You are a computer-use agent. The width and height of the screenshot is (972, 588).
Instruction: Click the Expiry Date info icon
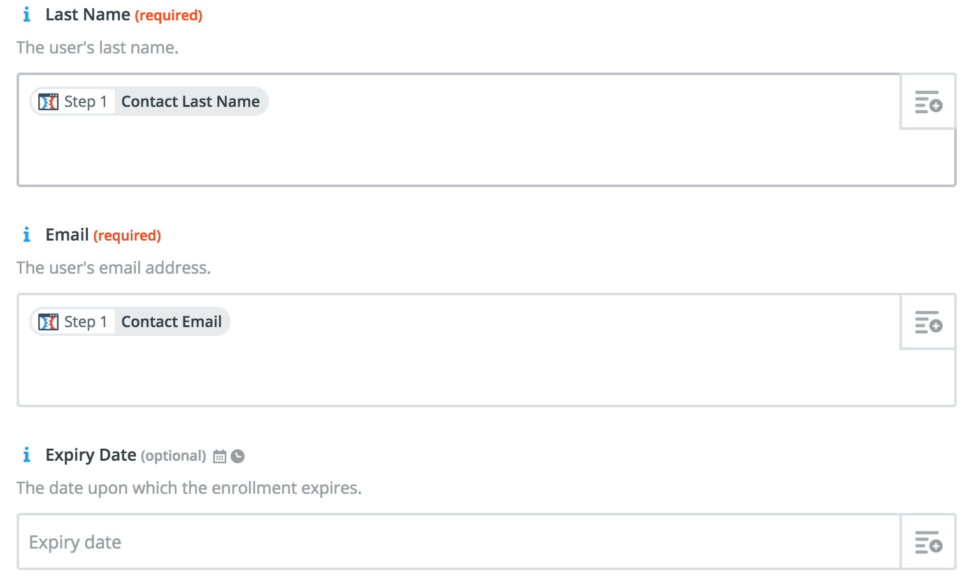pos(26,455)
